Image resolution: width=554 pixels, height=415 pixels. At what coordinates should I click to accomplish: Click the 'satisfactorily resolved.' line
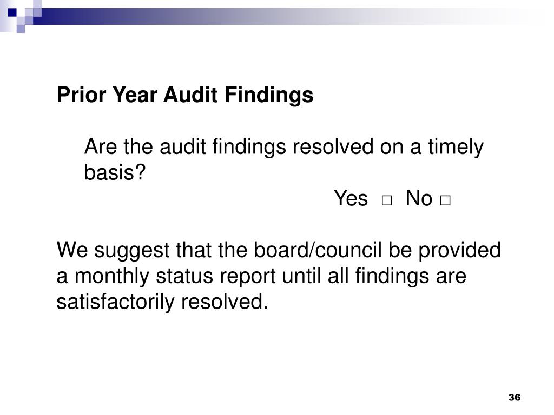(x=162, y=302)
